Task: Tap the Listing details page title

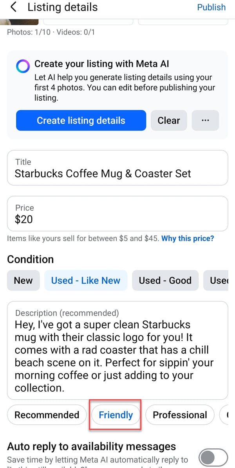Action: pos(63,7)
